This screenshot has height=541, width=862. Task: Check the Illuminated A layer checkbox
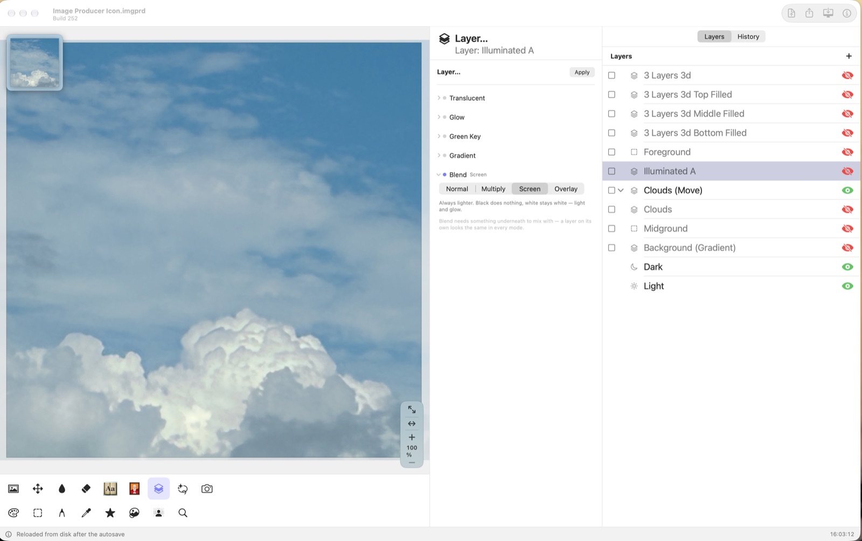pyautogui.click(x=611, y=171)
